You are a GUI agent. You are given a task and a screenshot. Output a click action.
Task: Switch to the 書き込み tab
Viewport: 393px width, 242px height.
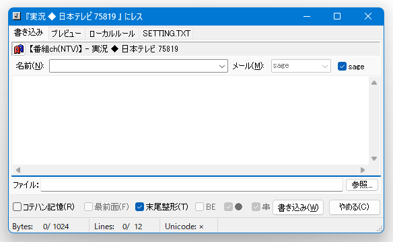coord(28,33)
